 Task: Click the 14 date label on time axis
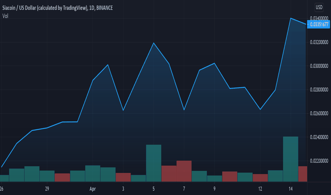coord(291,189)
